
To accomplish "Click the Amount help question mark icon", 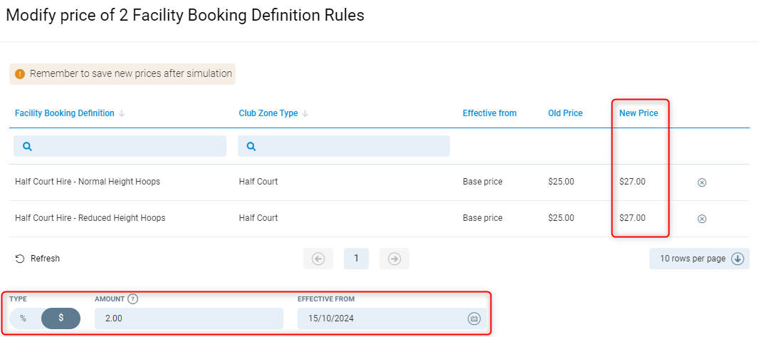I will (132, 299).
